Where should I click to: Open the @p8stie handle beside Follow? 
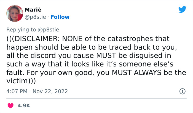click(35, 17)
